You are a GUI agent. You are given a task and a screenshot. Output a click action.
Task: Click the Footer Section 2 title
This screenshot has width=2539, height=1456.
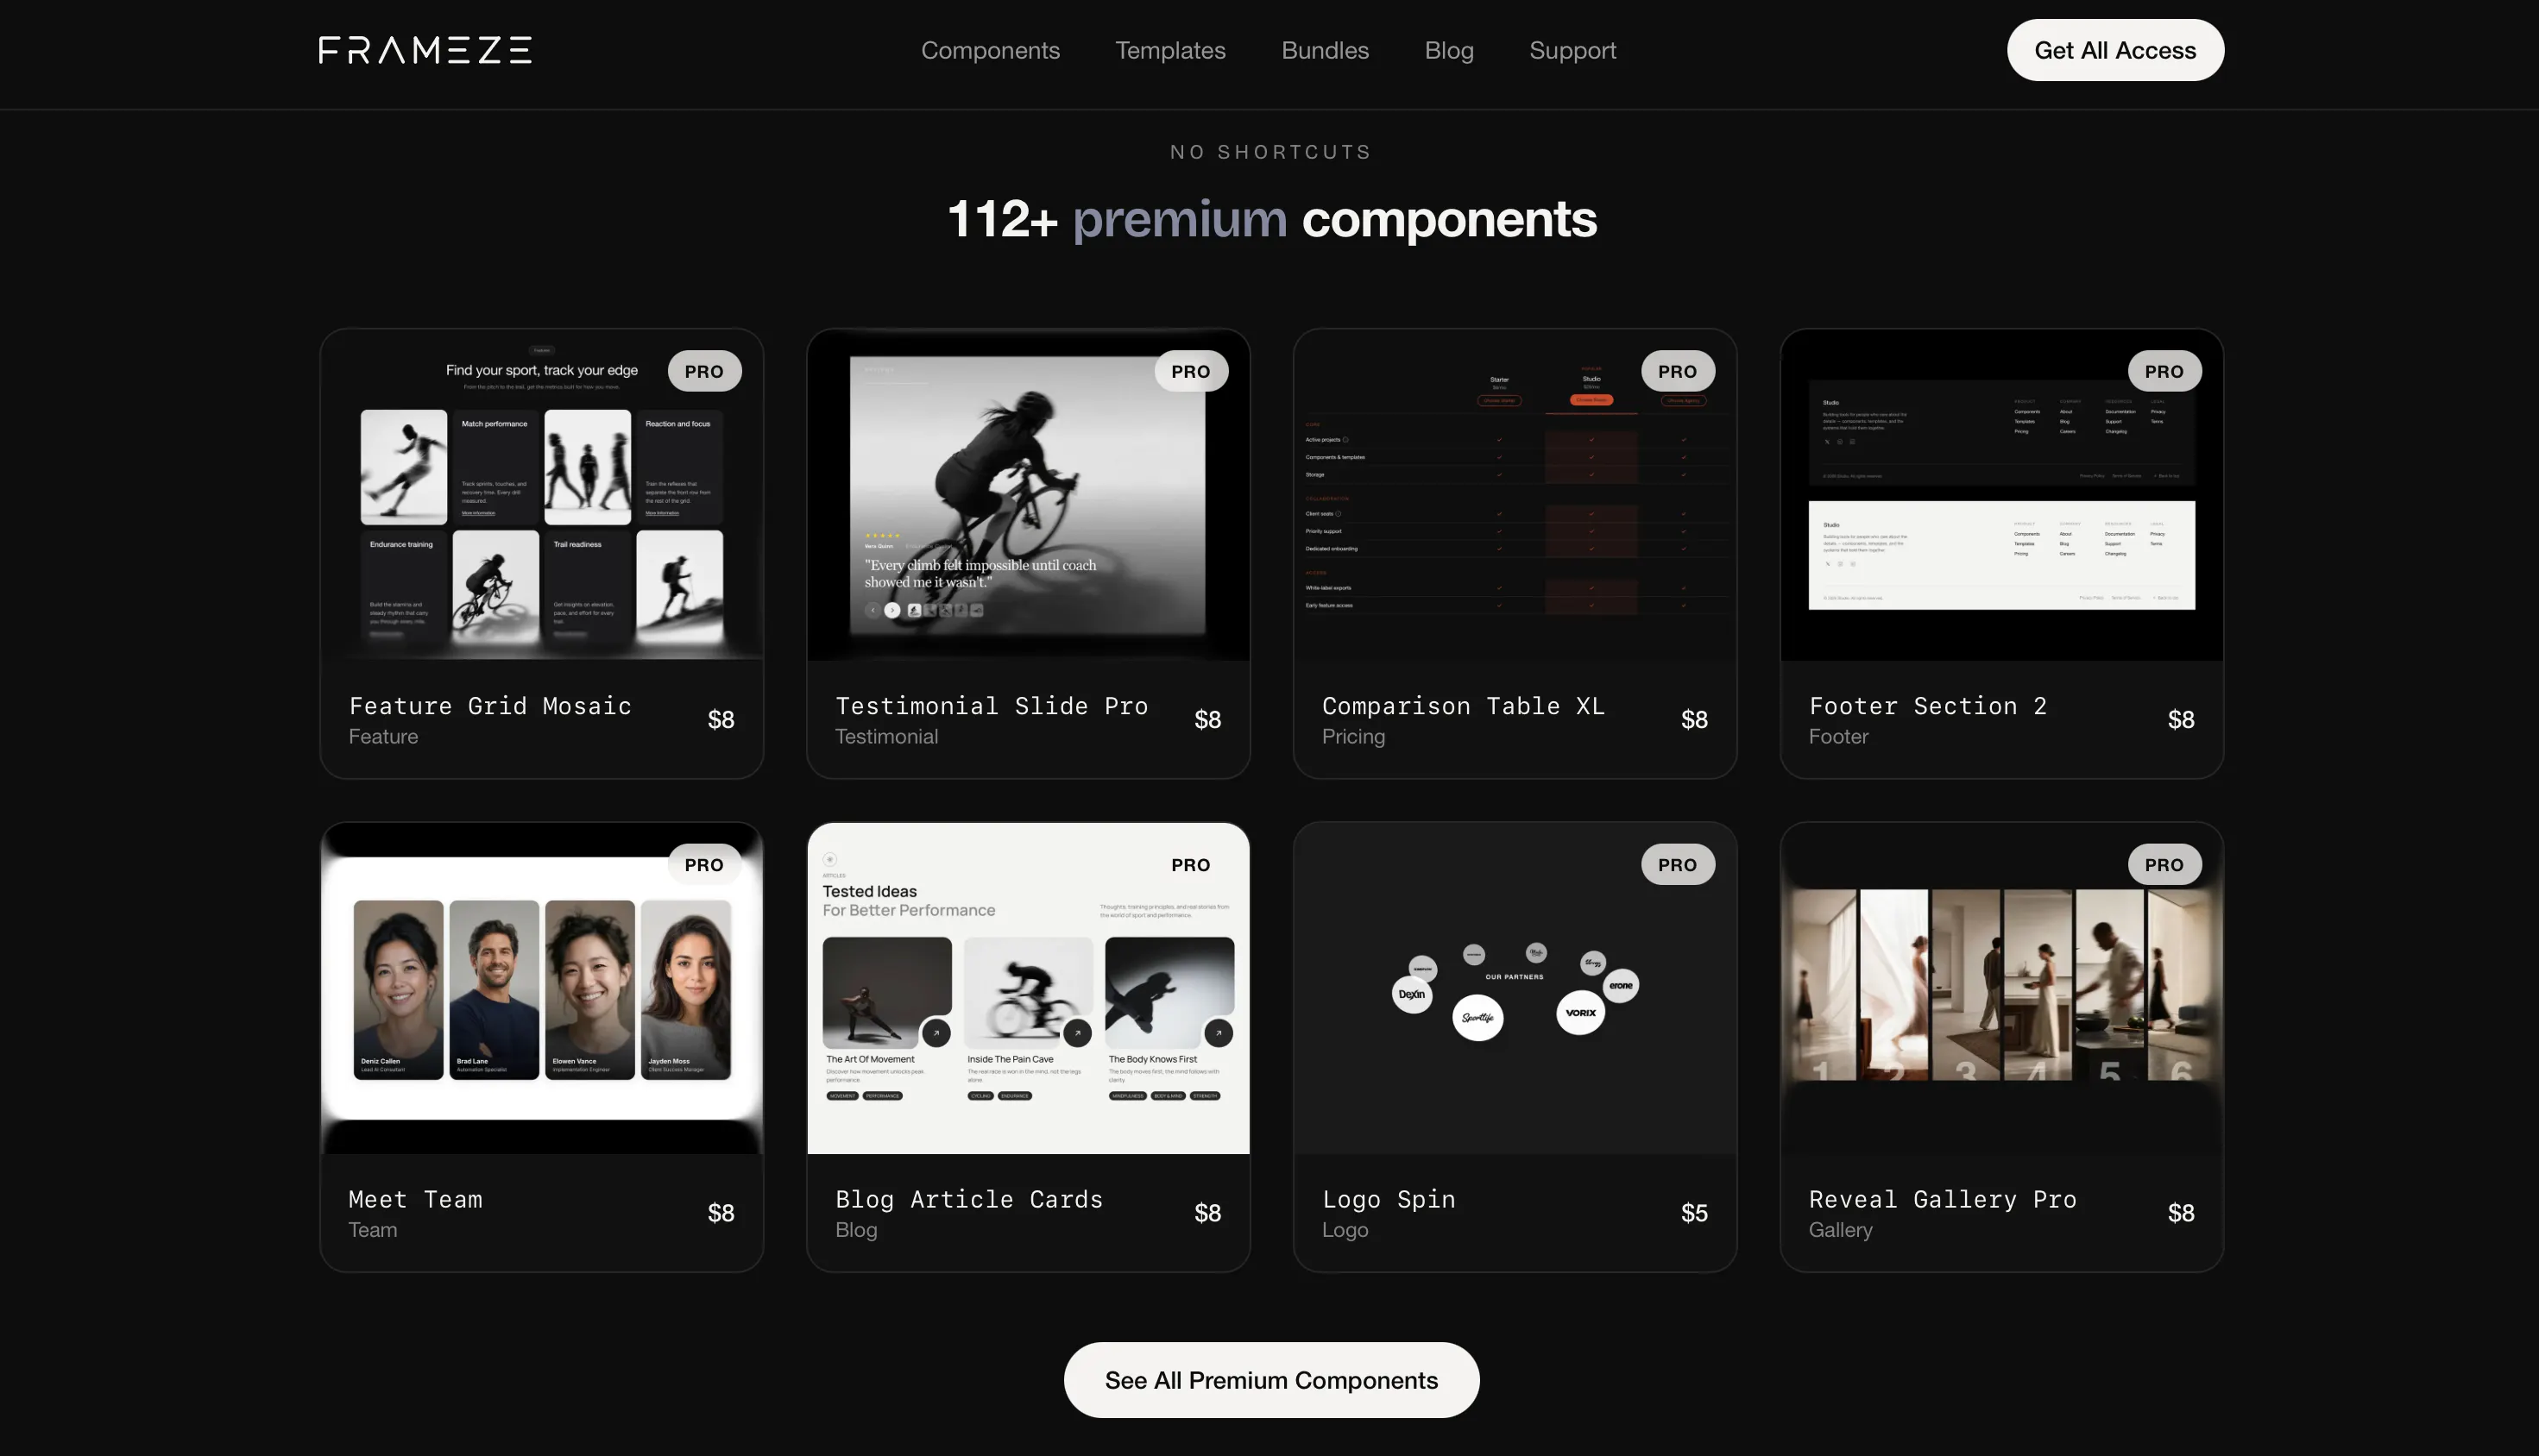[1928, 706]
